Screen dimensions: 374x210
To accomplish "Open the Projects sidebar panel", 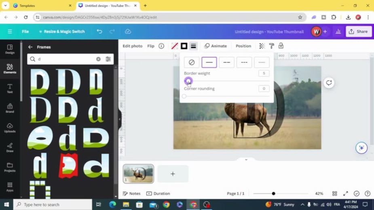I will point(10,167).
